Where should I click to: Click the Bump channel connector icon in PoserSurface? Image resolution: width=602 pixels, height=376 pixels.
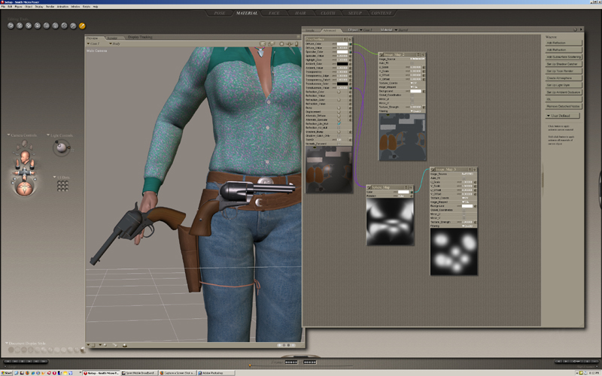[339, 108]
